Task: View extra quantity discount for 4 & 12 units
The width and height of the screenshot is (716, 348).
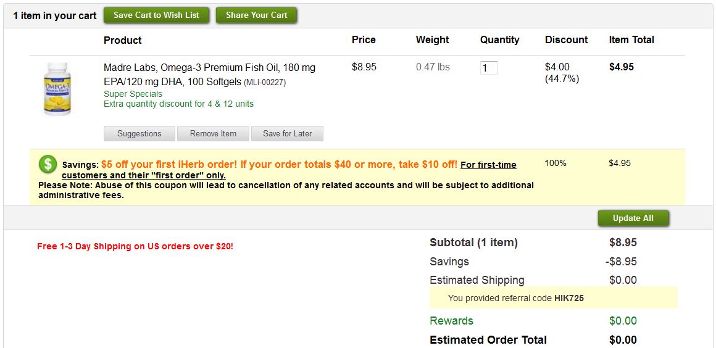Action: click(x=178, y=104)
